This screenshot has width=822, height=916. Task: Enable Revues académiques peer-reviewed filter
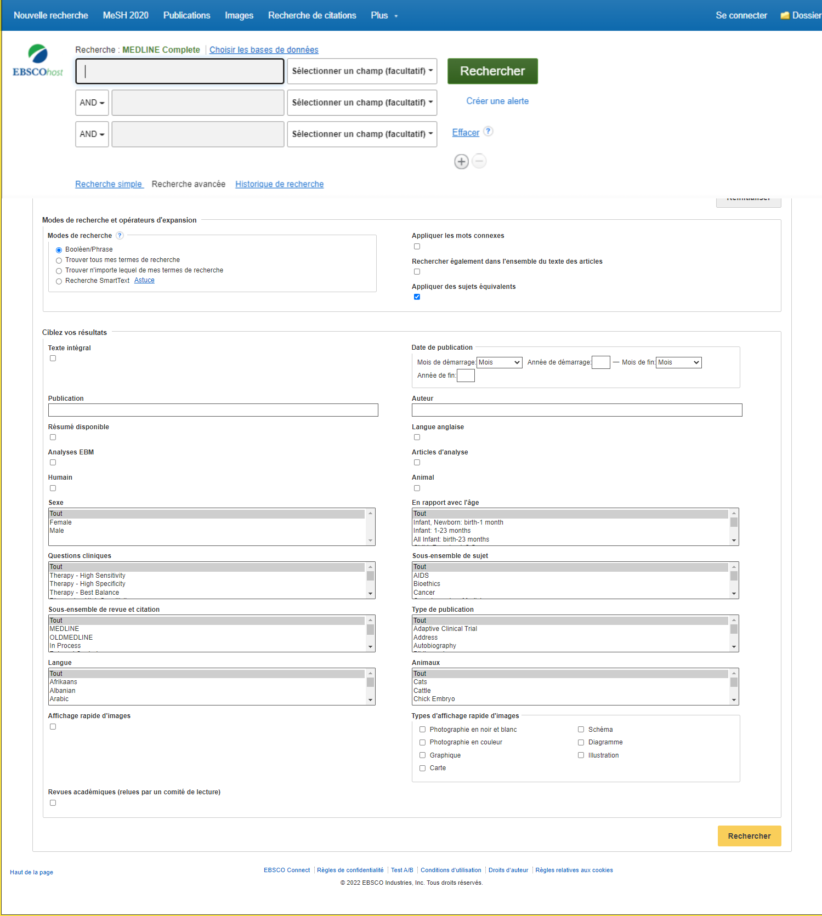(53, 803)
